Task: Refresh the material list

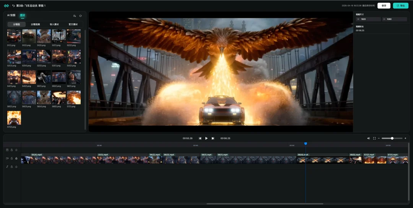Action: 80,16
